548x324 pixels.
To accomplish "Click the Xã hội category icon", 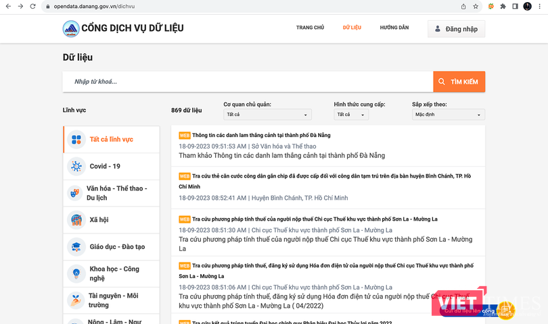I will 76,220.
